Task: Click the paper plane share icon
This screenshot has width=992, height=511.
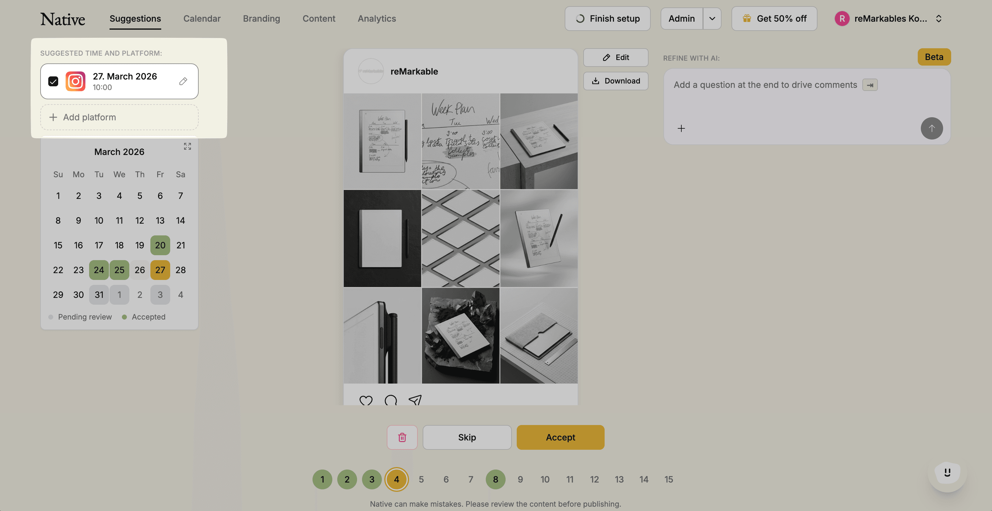Action: pos(415,401)
